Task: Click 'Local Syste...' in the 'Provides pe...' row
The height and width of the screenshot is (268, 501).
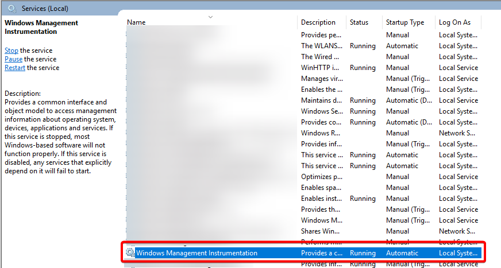Action: click(458, 35)
